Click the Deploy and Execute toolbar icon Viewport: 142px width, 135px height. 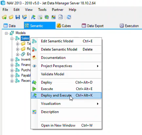[x=33, y=17]
